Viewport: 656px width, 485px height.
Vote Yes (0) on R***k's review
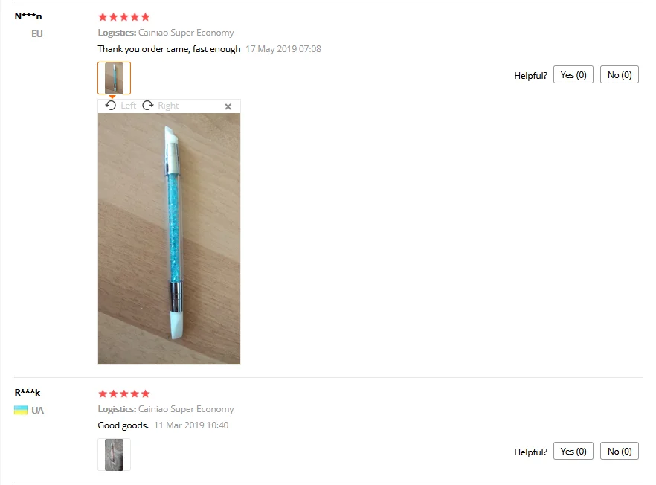(x=573, y=451)
